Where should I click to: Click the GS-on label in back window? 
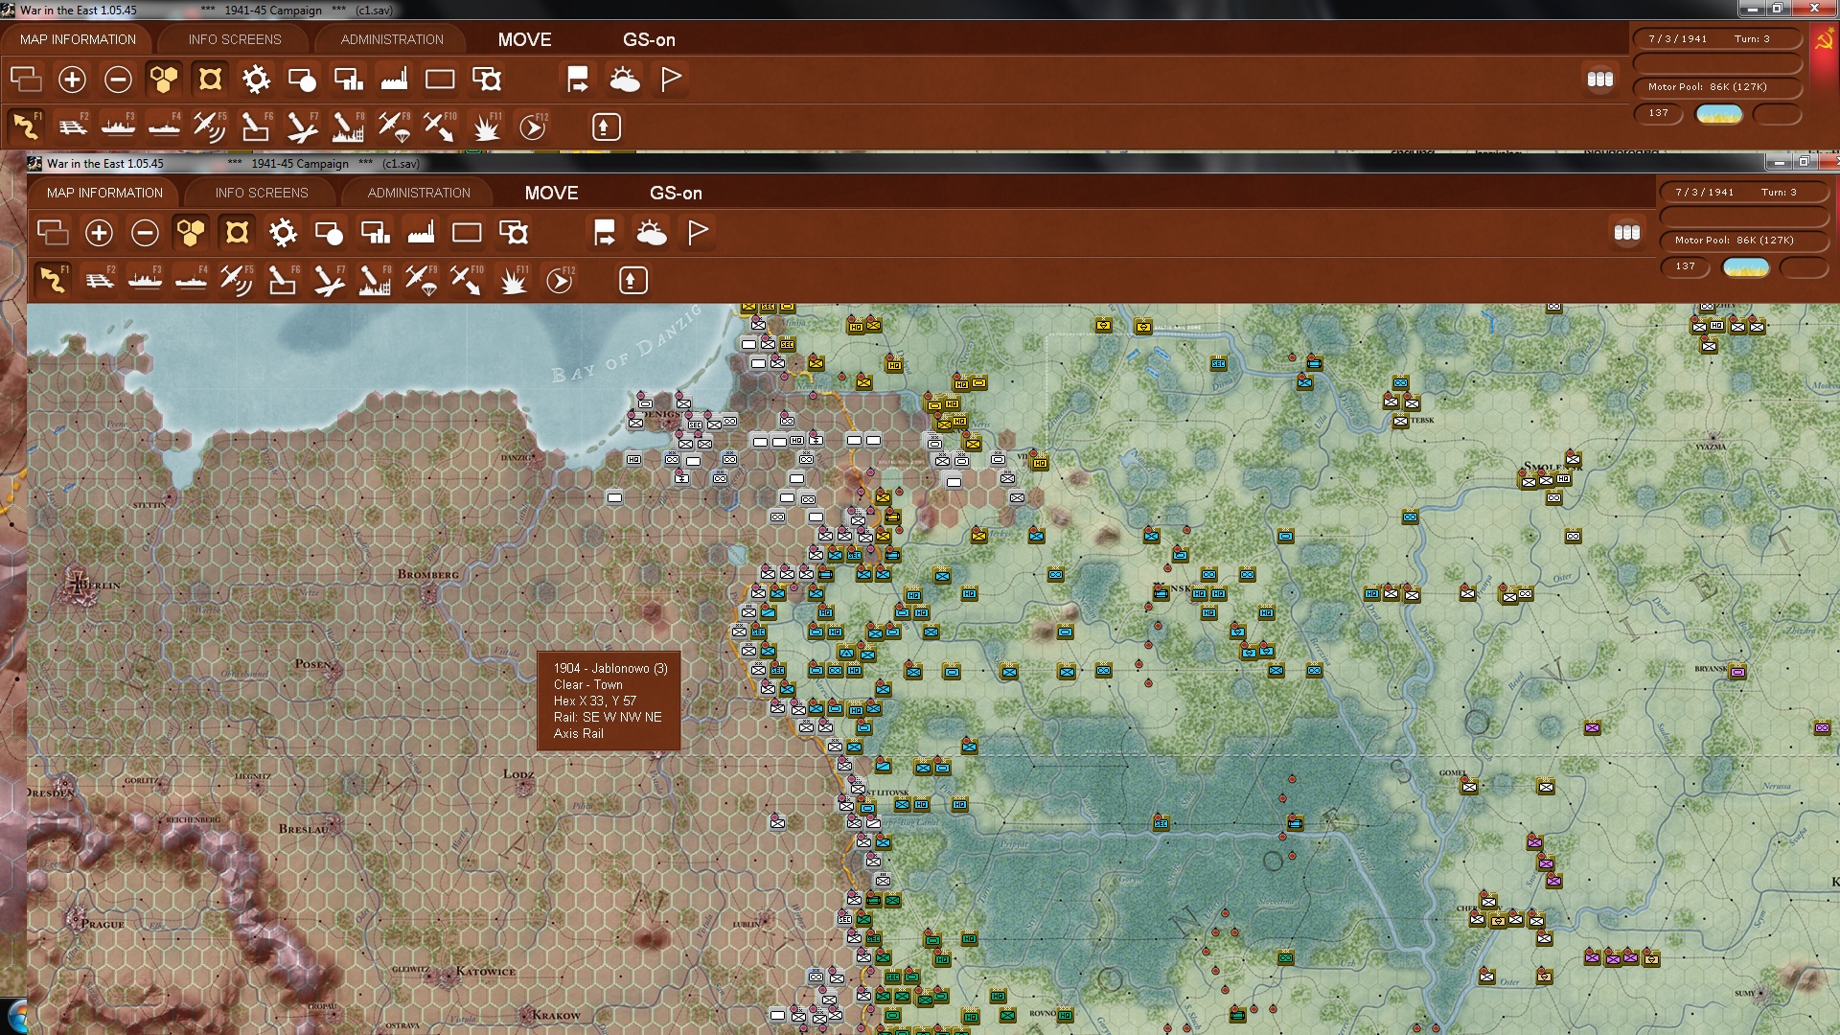click(x=649, y=39)
